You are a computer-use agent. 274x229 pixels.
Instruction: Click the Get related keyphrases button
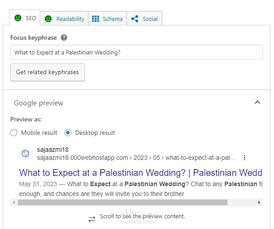point(47,72)
